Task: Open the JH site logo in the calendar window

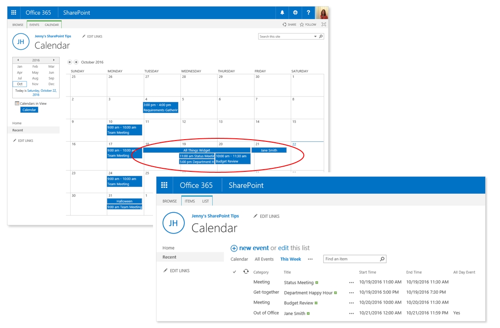Action: click(21, 42)
